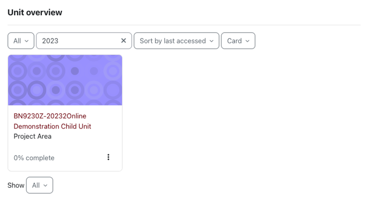Click the Project Area category label

pyautogui.click(x=33, y=136)
